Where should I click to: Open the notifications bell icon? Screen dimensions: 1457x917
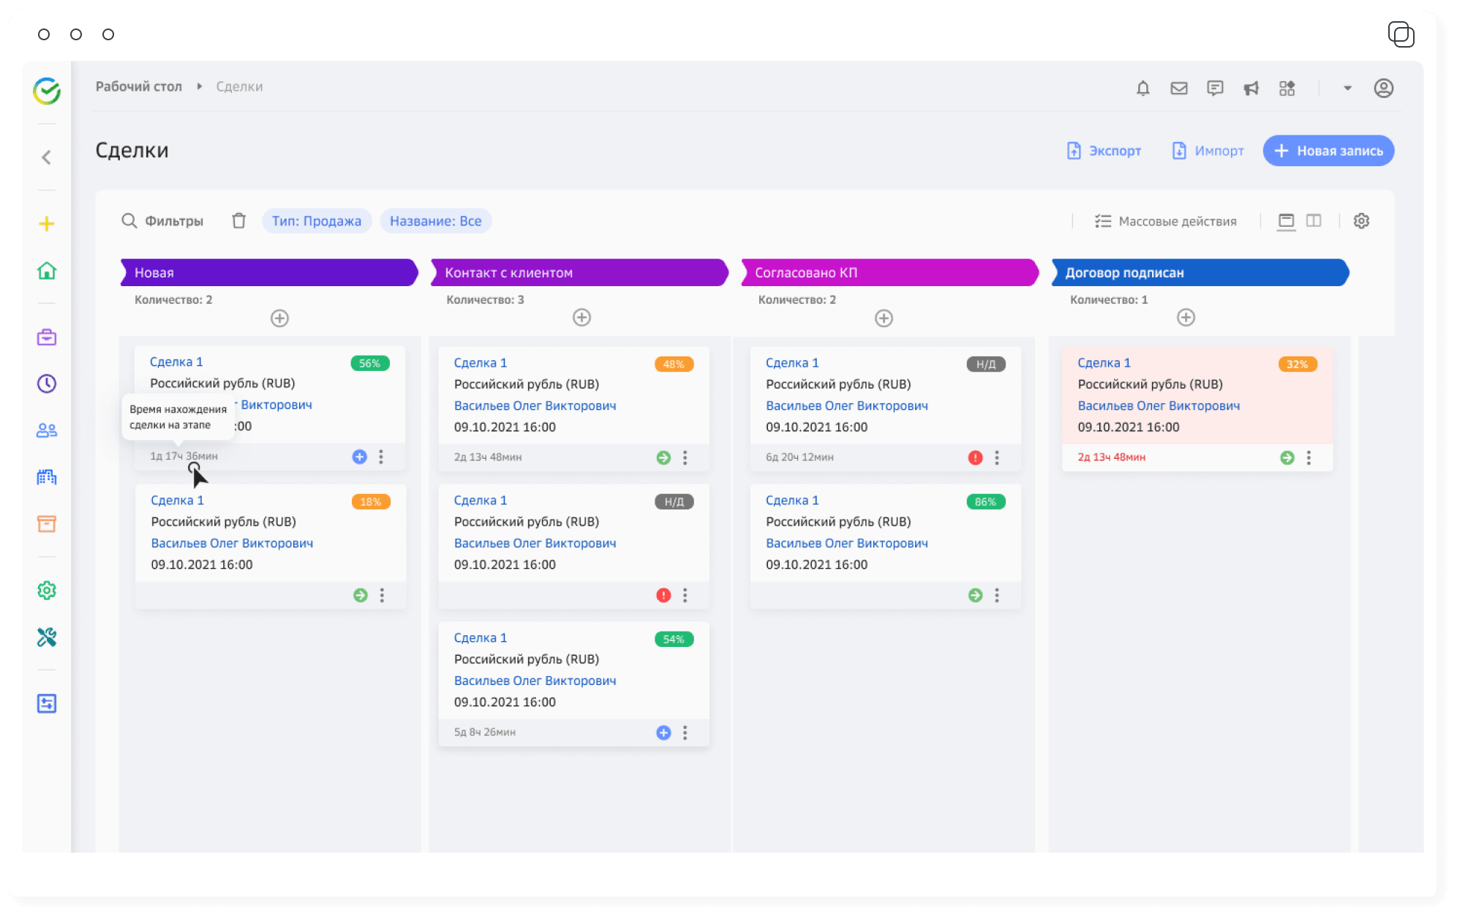click(1142, 89)
